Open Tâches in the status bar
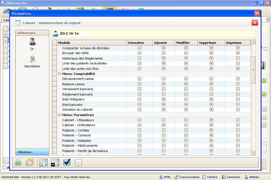This screenshot has width=271, height=180. point(210,177)
